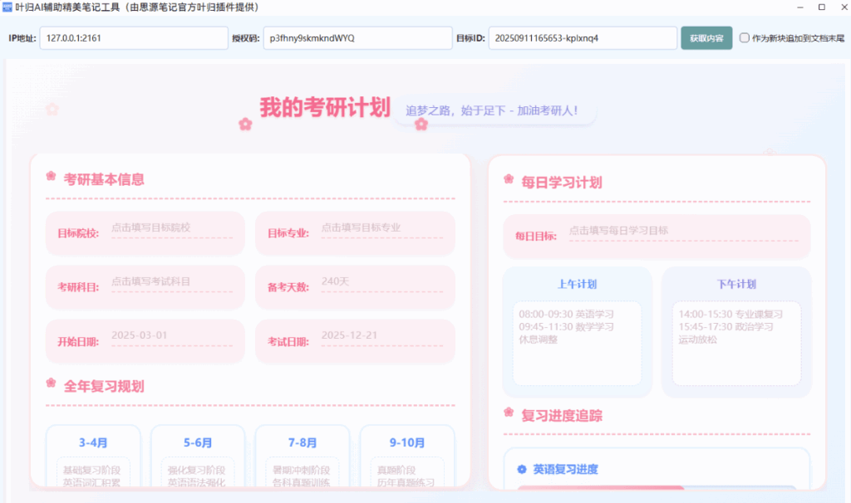Click the 复习进度追踪 section heading

[562, 416]
